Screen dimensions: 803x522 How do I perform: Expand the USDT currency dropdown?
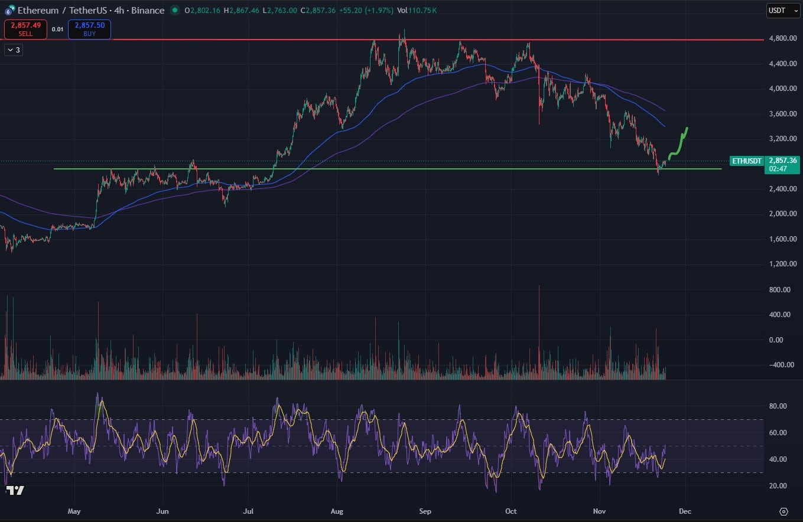782,11
